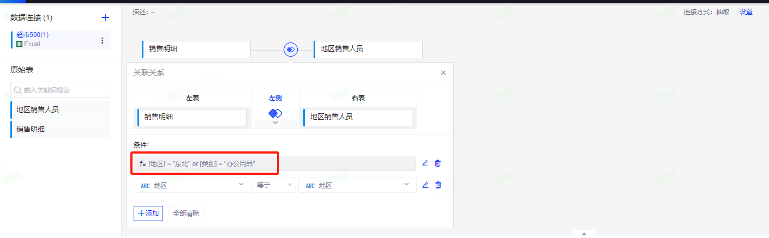Click the 添加 button to add condition

148,213
